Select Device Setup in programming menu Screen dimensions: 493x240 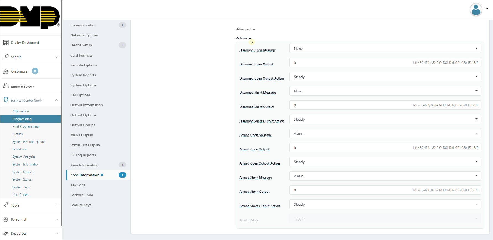tap(81, 45)
